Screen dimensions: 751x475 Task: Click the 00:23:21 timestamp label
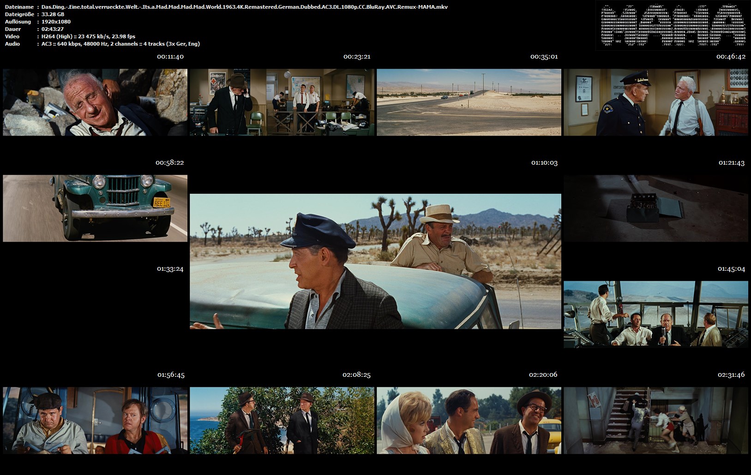point(357,57)
